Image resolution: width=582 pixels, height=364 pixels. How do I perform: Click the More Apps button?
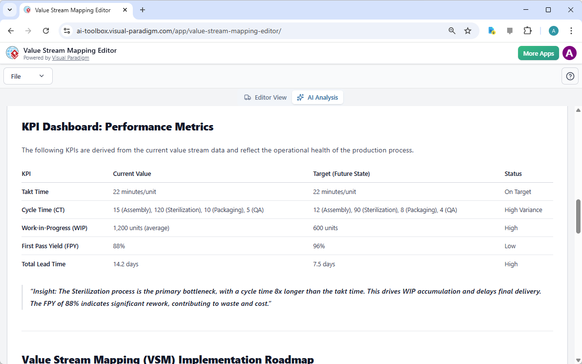tap(538, 53)
